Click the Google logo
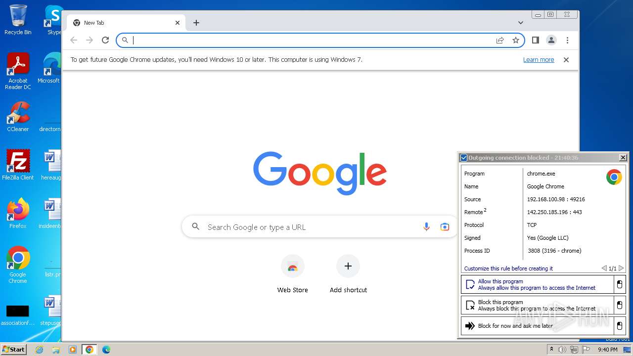This screenshot has width=633, height=356. [320, 173]
